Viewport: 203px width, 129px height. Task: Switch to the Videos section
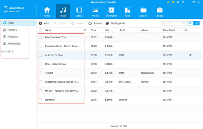point(79,12)
